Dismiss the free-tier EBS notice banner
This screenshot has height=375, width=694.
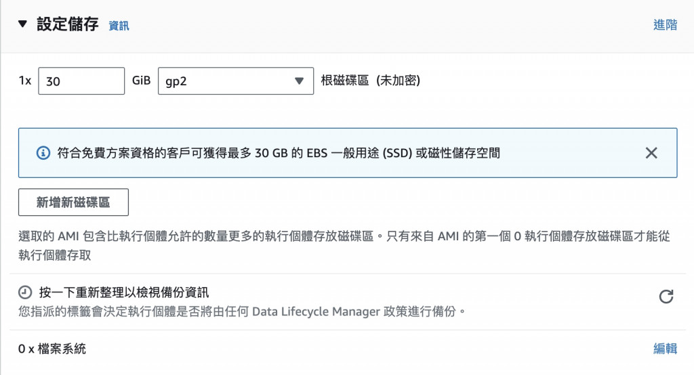point(651,153)
